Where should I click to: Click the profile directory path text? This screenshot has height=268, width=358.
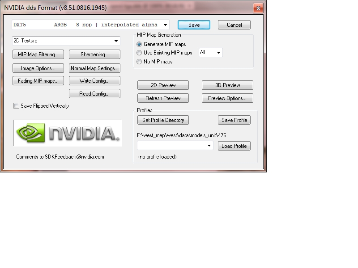point(182,135)
